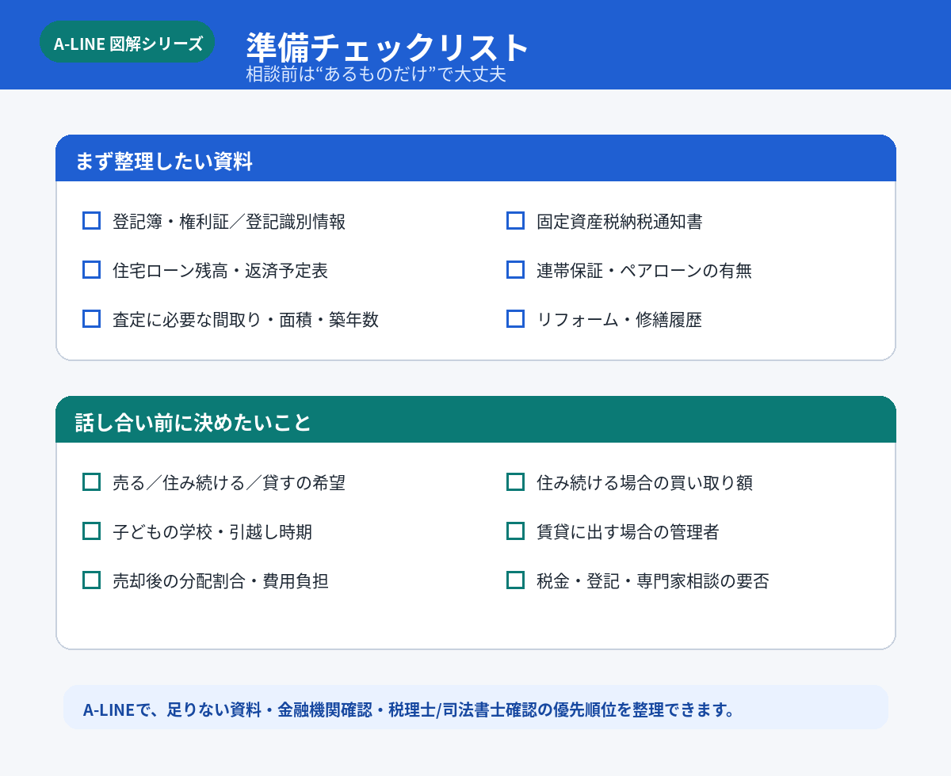Check the 税金・登記・専門家相談の要否 checkbox
Image resolution: width=951 pixels, height=776 pixels.
(516, 580)
